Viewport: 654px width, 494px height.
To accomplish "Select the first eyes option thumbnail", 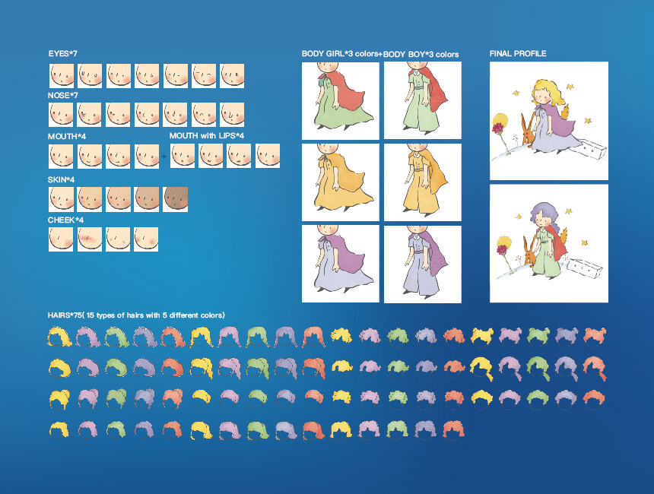I will [62, 75].
